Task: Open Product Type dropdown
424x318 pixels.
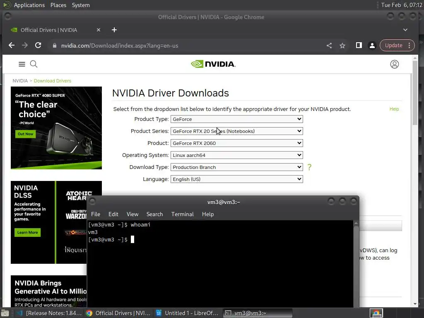Action: 236,119
